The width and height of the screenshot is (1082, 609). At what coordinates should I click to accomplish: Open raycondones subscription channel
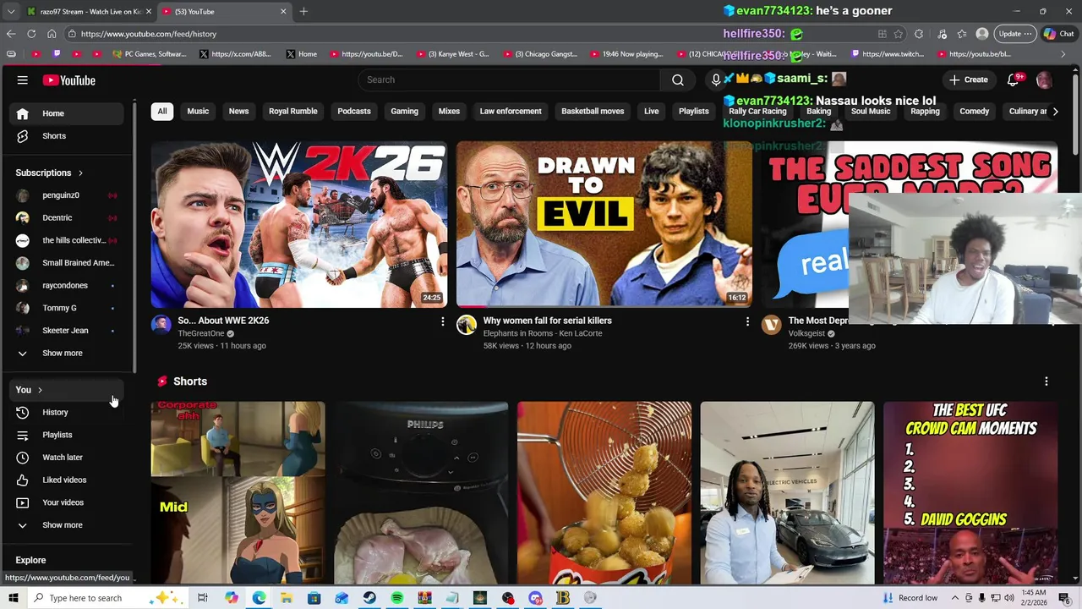pos(68,285)
